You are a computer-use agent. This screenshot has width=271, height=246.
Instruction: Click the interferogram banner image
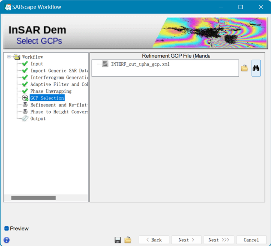[x=210, y=33]
